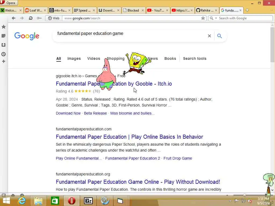Open the Fundamental Paper Education 2 sitelink
275x206 pixels.
(133, 158)
